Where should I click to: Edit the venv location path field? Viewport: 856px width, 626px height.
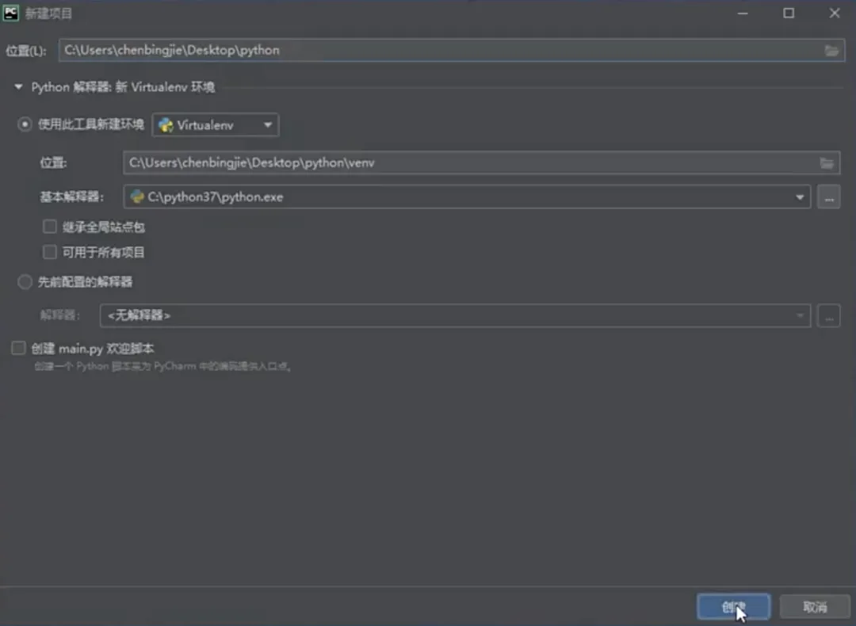[482, 163]
